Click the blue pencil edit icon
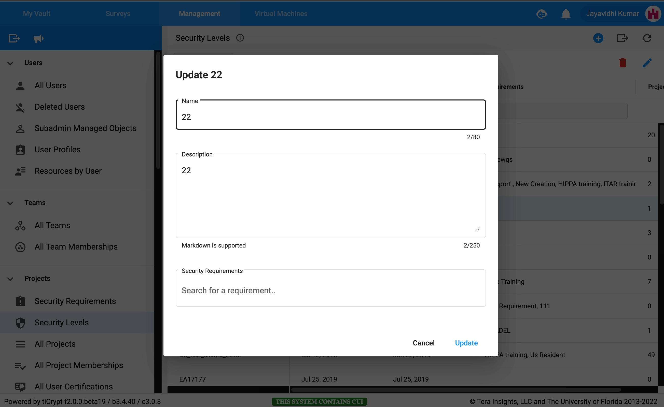 click(647, 63)
